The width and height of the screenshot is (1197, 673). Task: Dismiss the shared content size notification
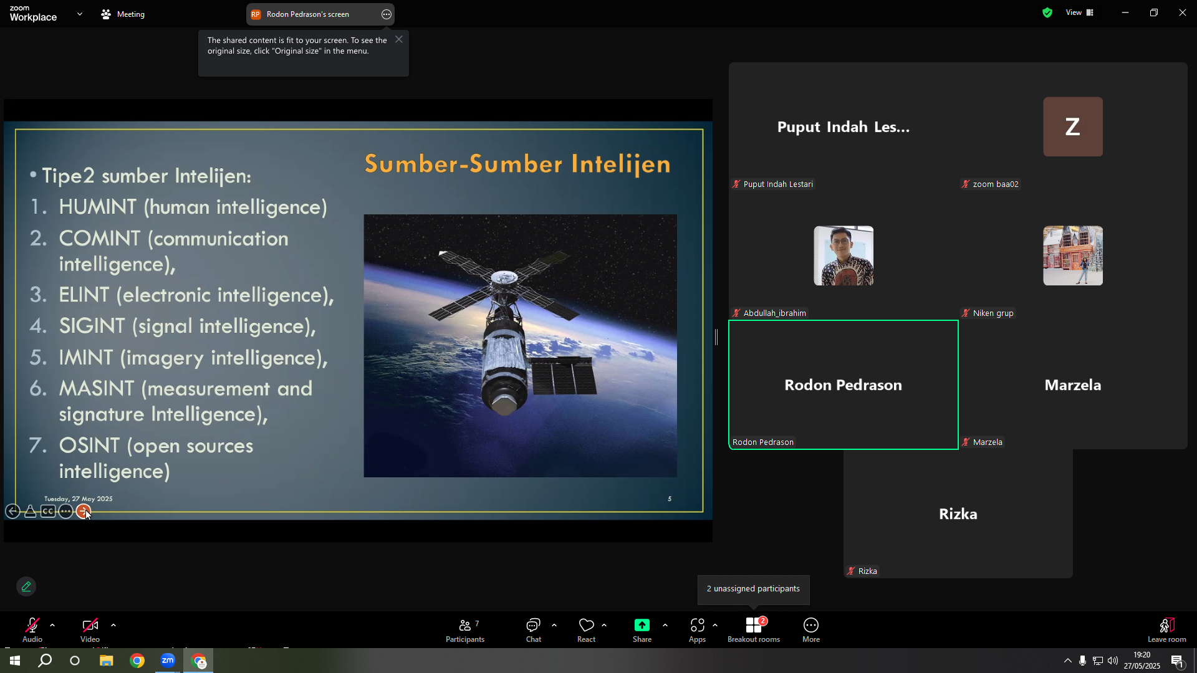coord(399,39)
